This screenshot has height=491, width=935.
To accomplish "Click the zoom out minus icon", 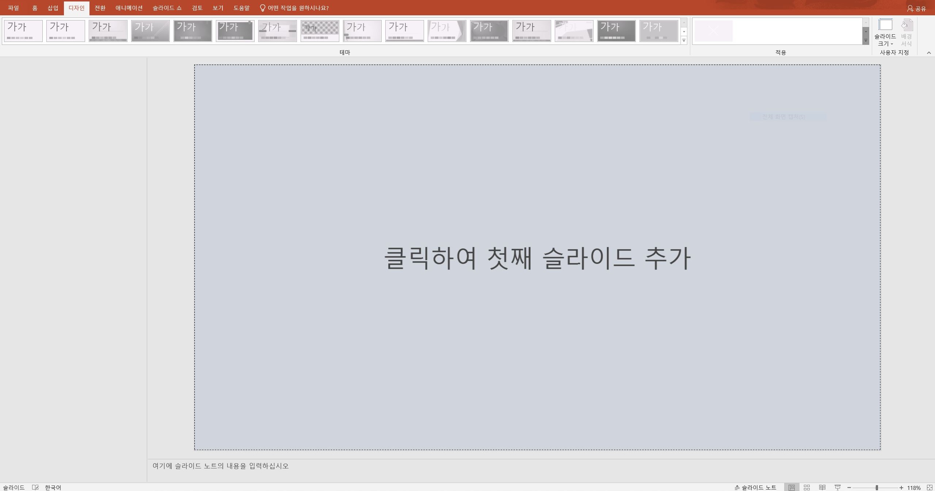I will coord(849,487).
